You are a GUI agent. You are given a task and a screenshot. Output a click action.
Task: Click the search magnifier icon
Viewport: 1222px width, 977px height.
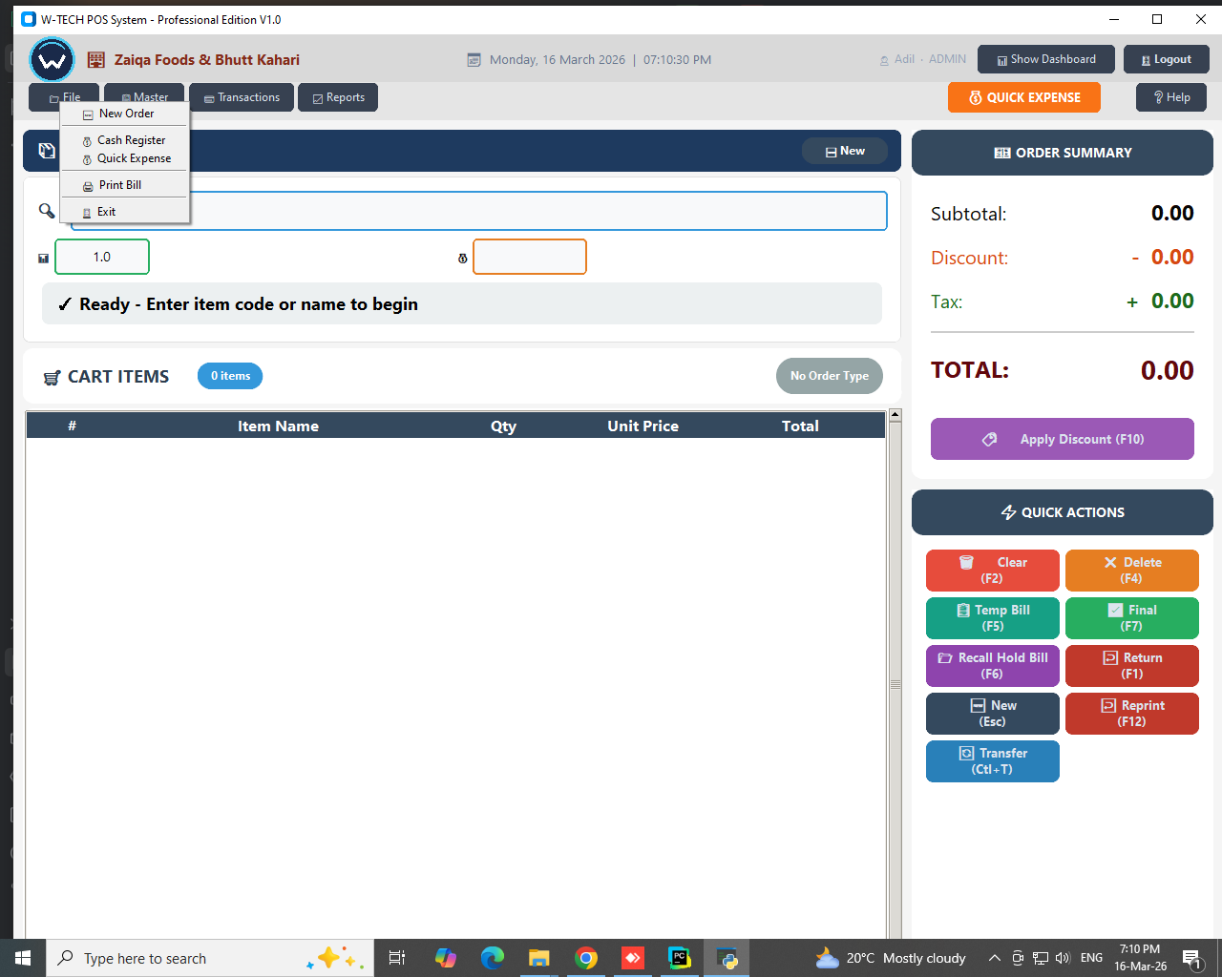point(47,211)
